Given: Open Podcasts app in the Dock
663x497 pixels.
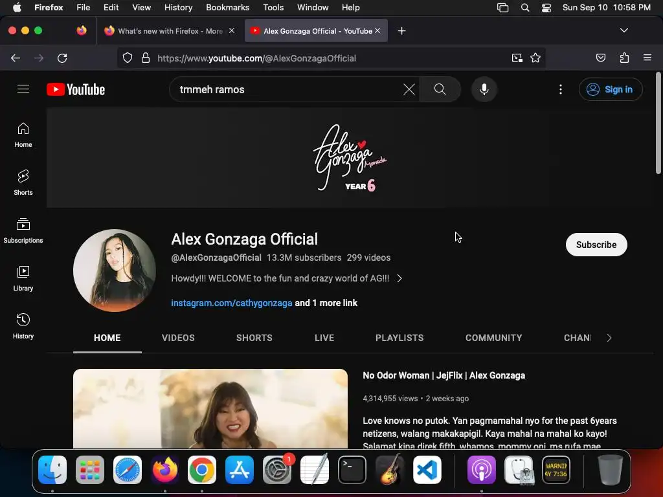Looking at the screenshot, I should click(482, 470).
